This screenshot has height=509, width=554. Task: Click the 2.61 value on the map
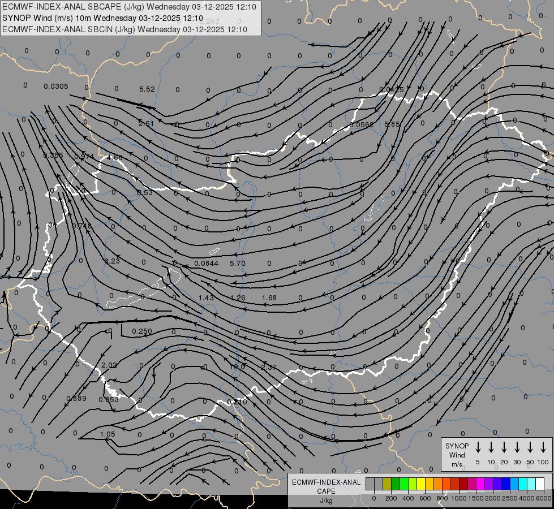pyautogui.click(x=146, y=124)
